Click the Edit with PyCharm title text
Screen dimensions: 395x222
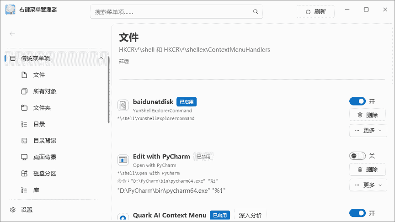(161, 156)
